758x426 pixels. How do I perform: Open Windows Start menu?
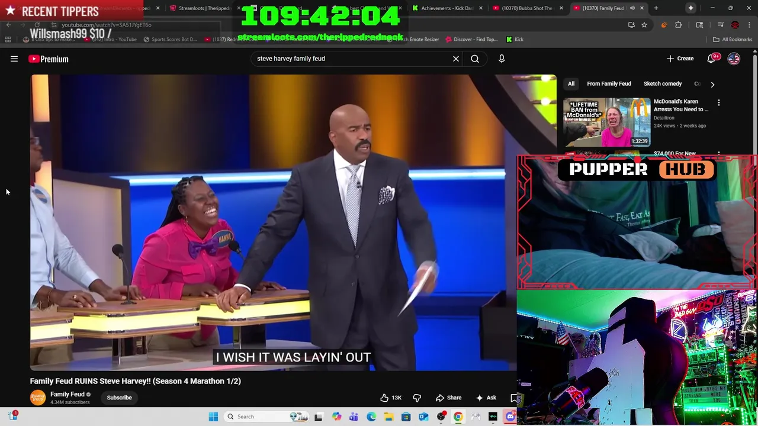point(213,417)
